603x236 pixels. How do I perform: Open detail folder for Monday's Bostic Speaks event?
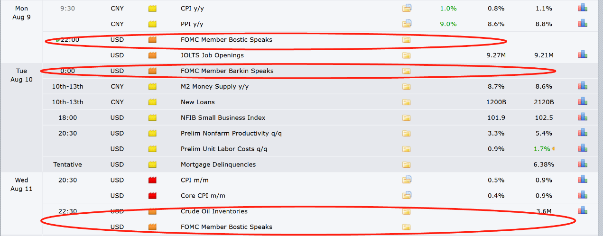tap(406, 40)
